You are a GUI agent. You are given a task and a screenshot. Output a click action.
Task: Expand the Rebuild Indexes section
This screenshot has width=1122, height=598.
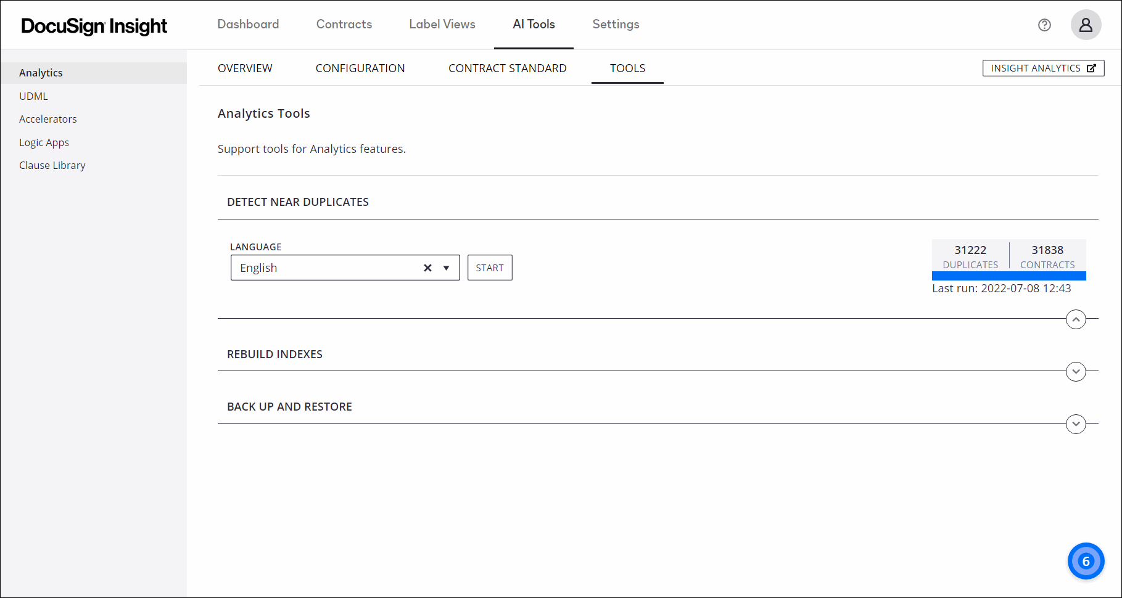pos(1076,372)
